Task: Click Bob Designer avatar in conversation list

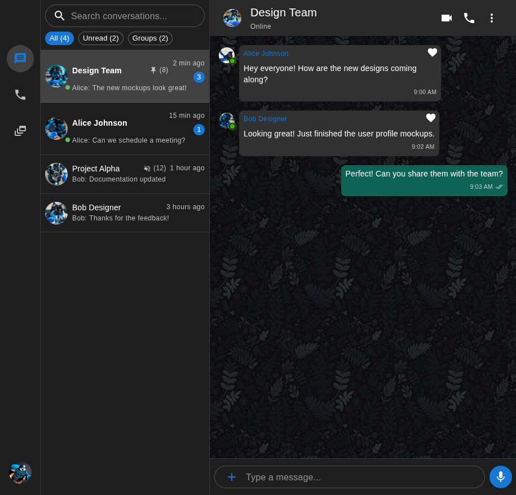Action: 56,213
